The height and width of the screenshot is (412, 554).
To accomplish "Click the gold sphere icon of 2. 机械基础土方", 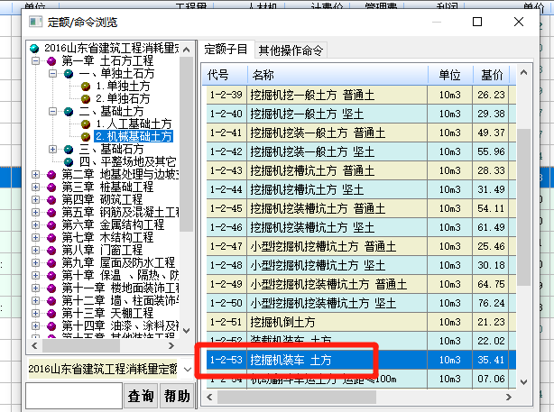I will coord(86,136).
